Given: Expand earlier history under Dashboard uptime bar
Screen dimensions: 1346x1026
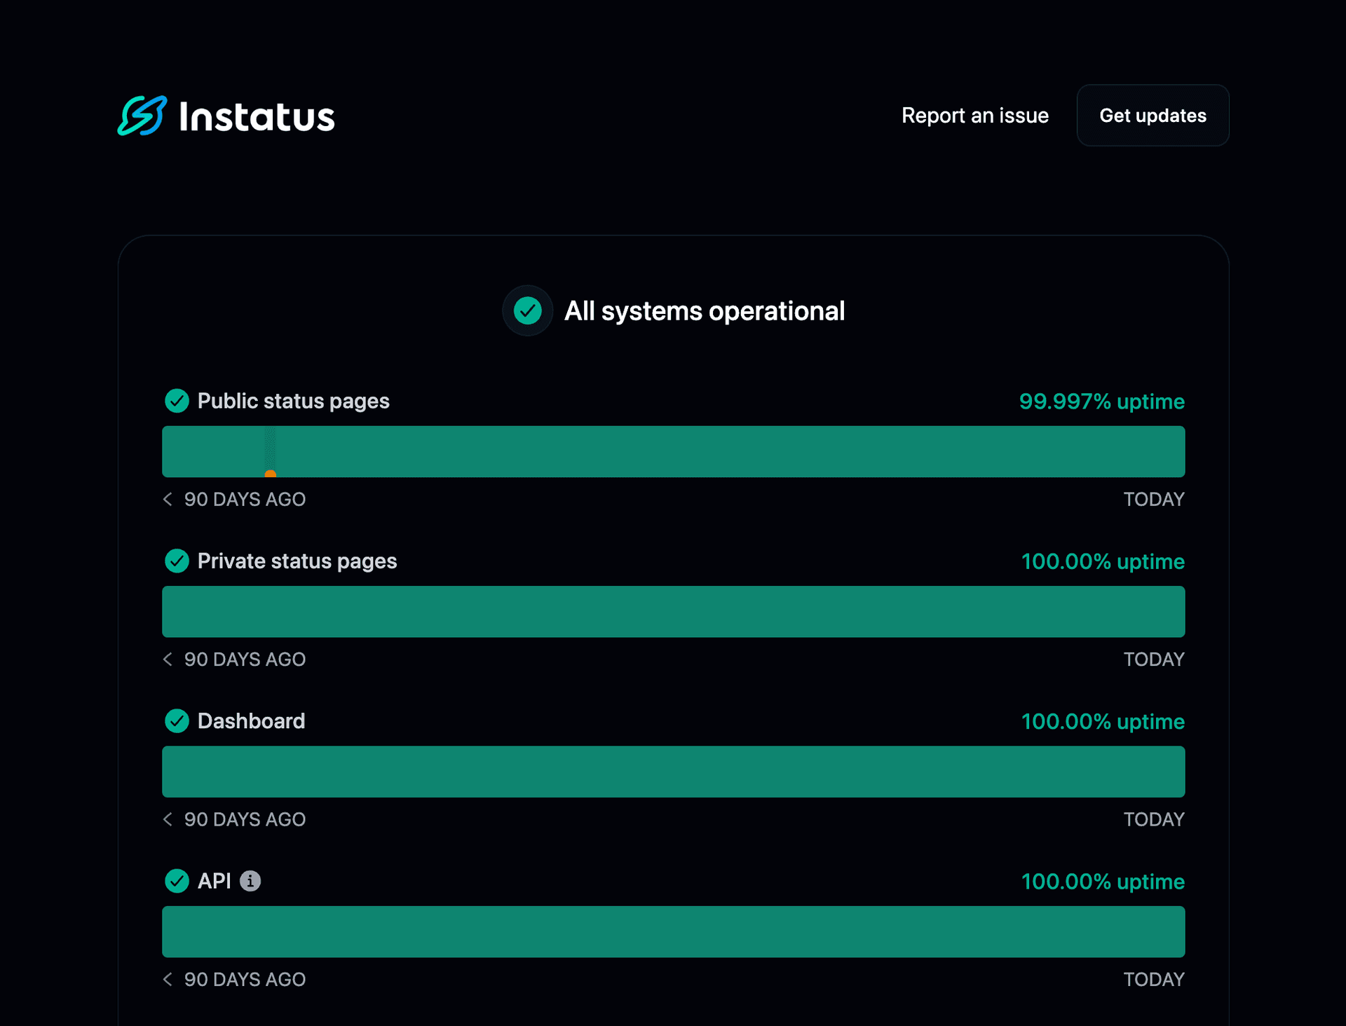Looking at the screenshot, I should (168, 819).
